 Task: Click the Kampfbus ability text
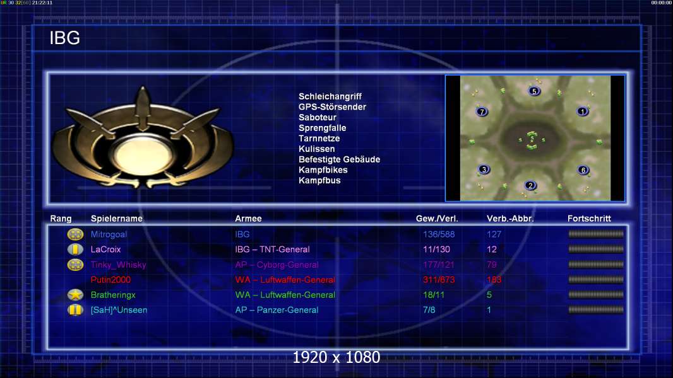tap(319, 180)
